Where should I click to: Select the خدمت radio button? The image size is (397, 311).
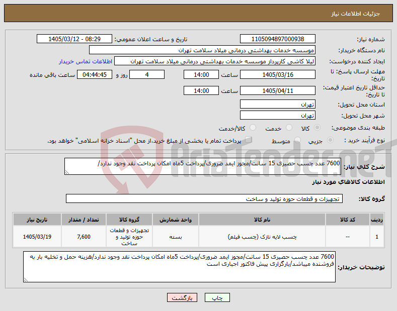tap(289, 128)
